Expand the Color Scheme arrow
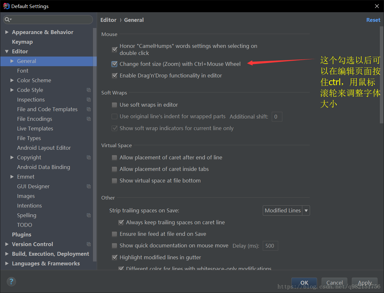 pyautogui.click(x=12, y=80)
